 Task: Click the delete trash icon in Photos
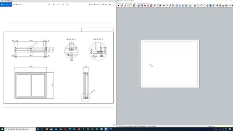pyautogui.click(x=54, y=4)
